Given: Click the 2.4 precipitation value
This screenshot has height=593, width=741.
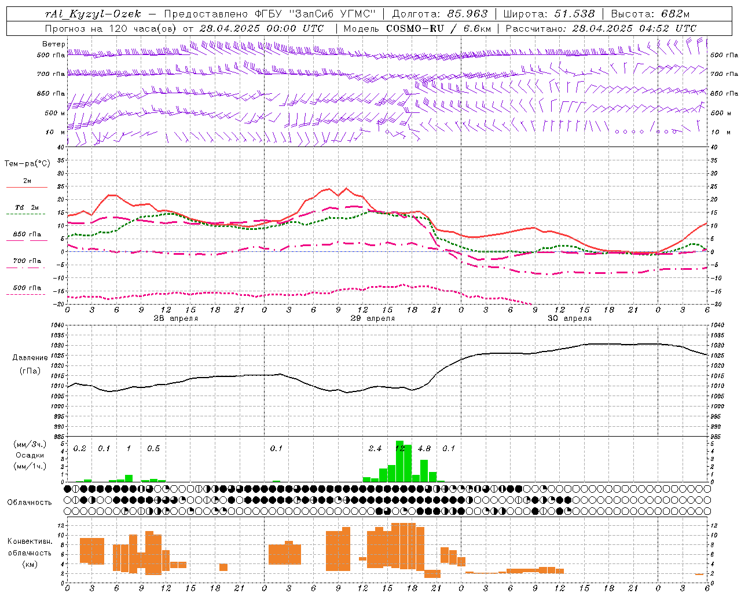Looking at the screenshot, I should [375, 449].
